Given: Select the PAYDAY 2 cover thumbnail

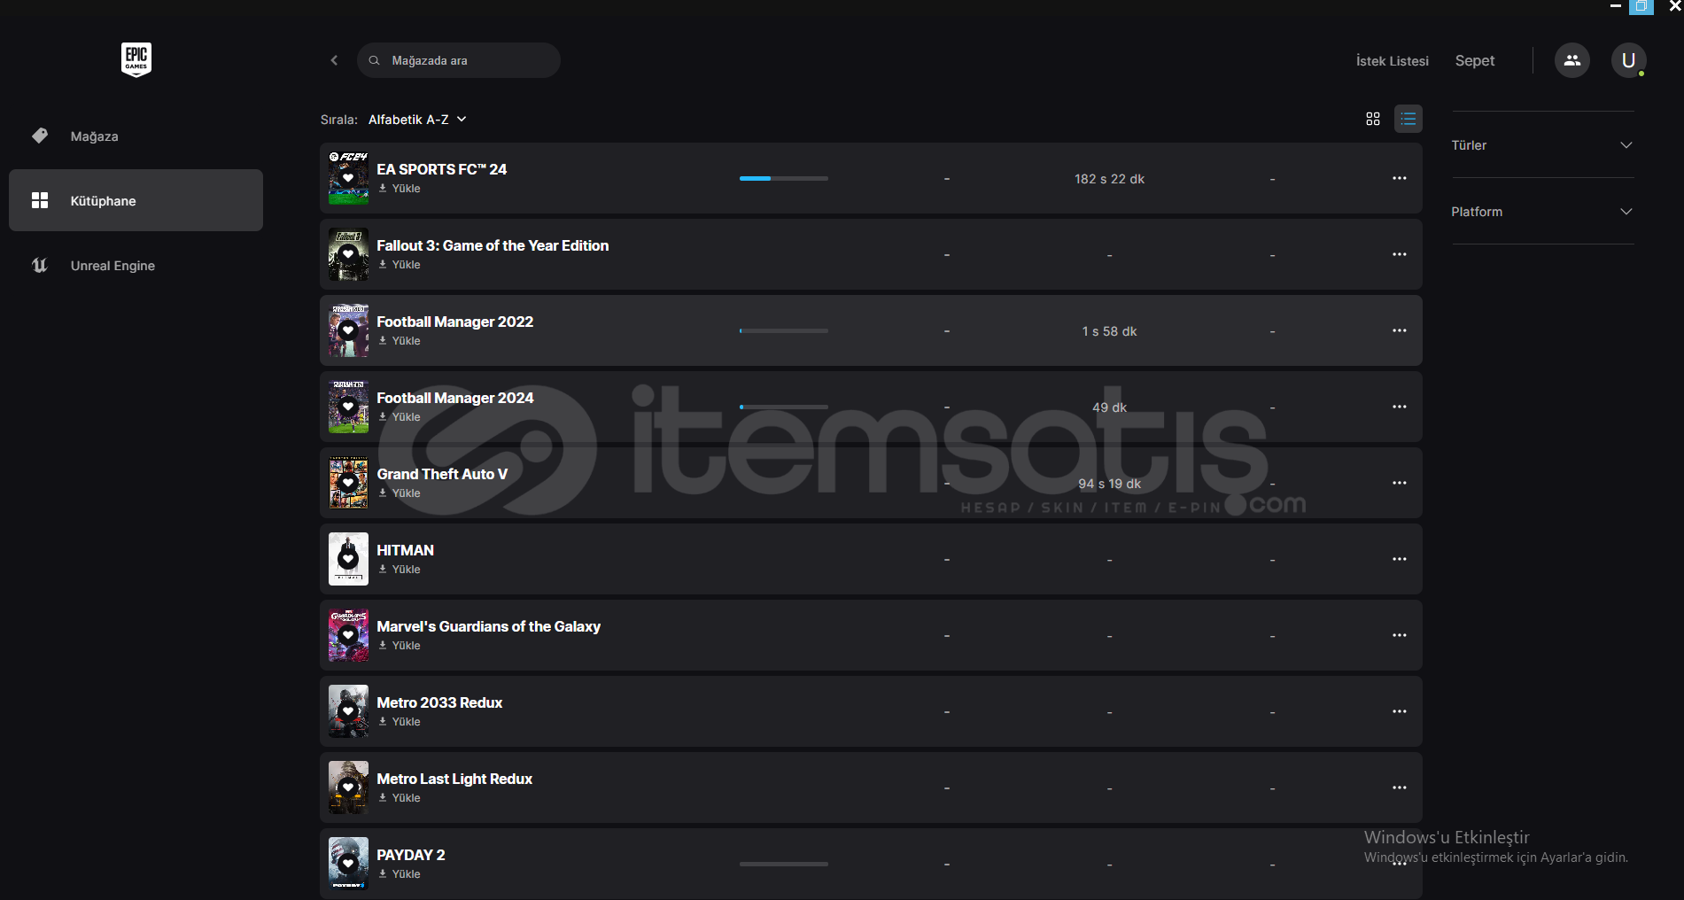Looking at the screenshot, I should click(x=348, y=864).
